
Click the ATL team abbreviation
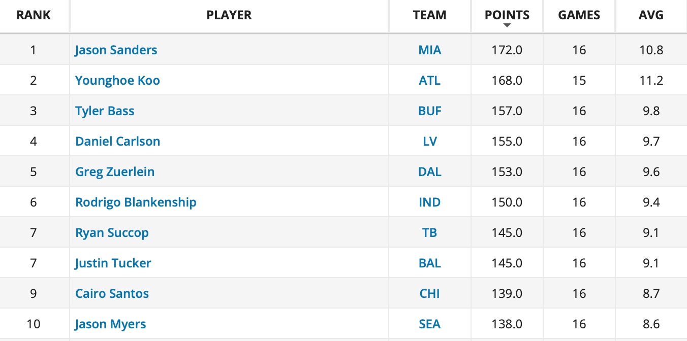coord(430,80)
